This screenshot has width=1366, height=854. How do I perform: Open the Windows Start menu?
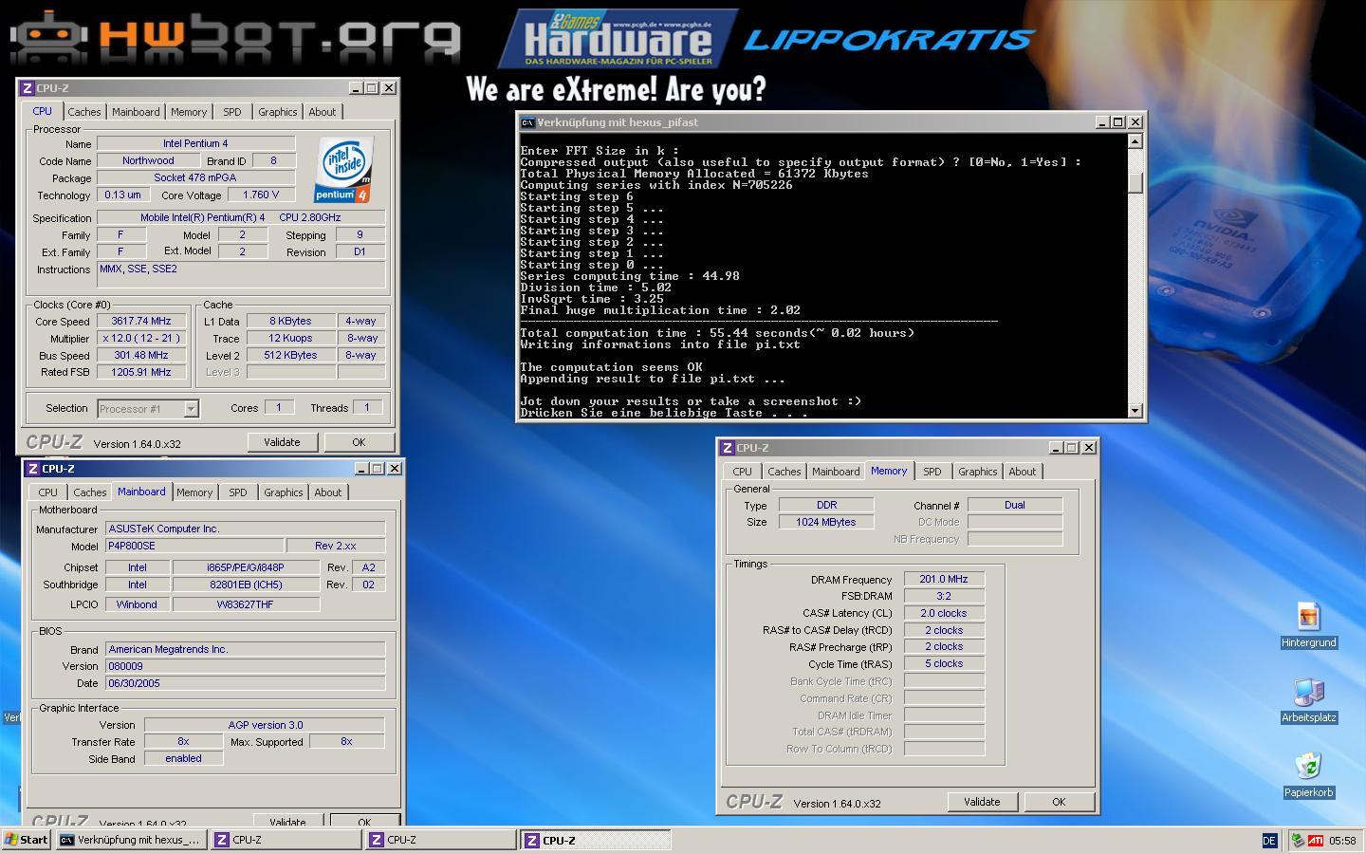[27, 840]
